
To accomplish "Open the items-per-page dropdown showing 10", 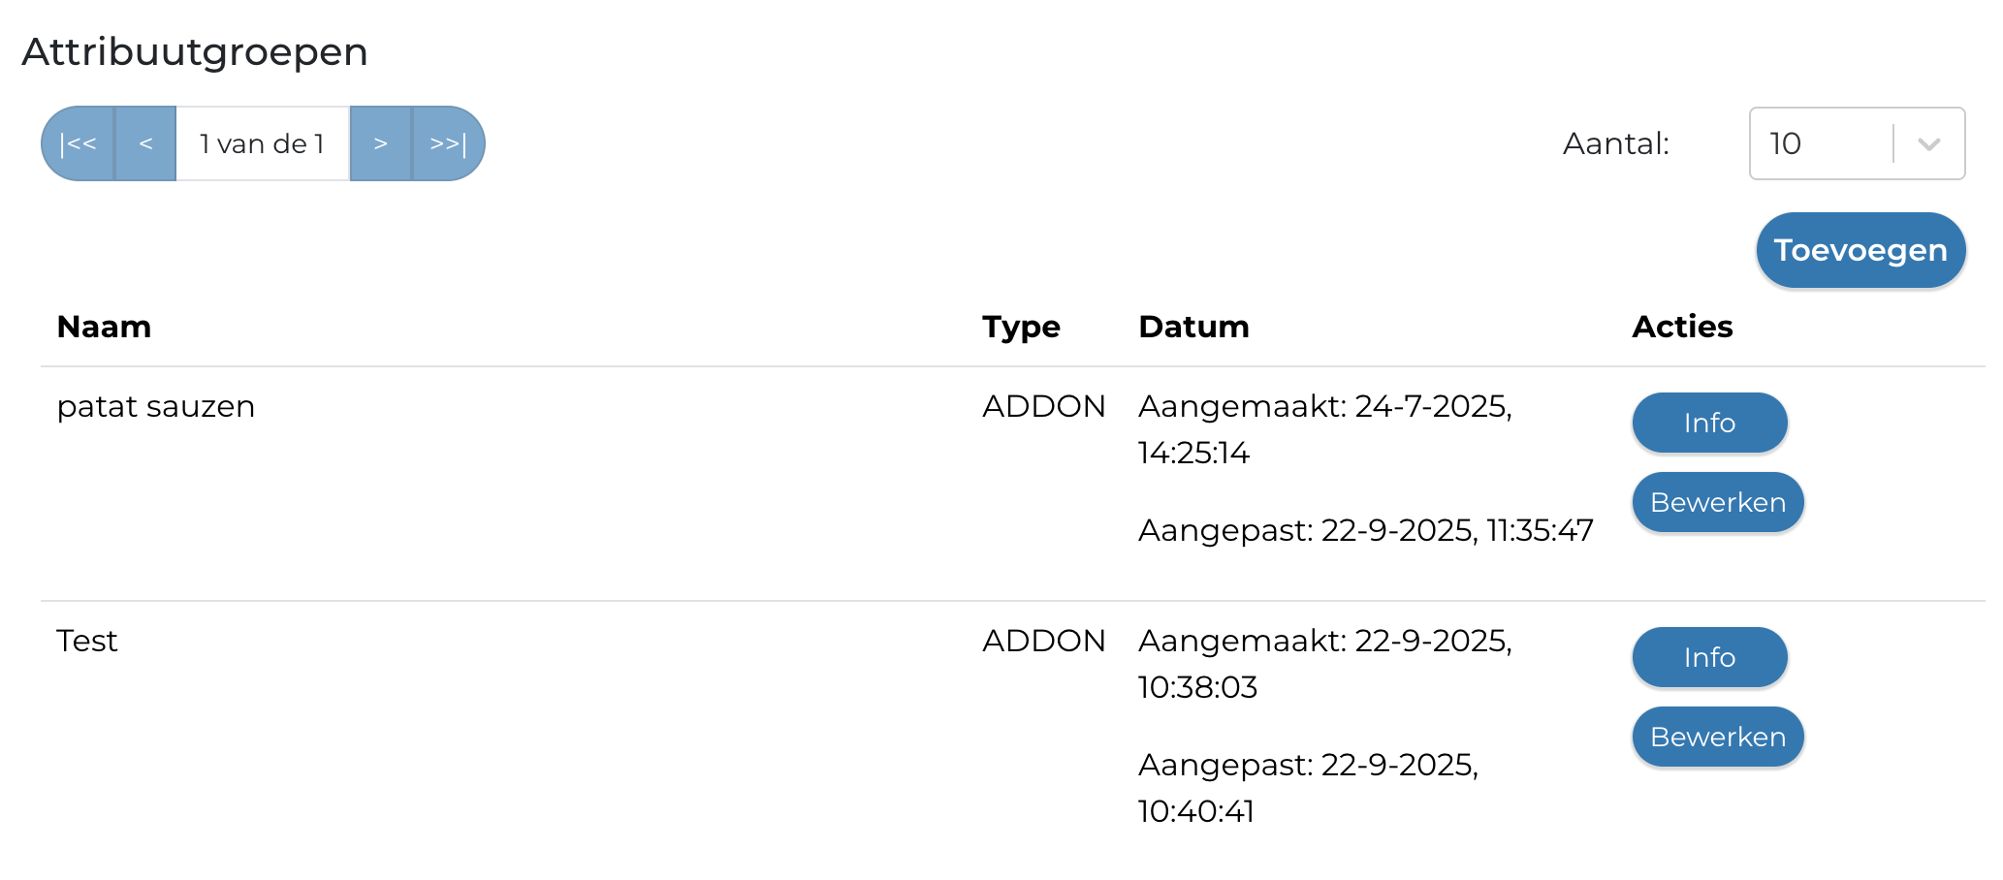I will click(1855, 143).
